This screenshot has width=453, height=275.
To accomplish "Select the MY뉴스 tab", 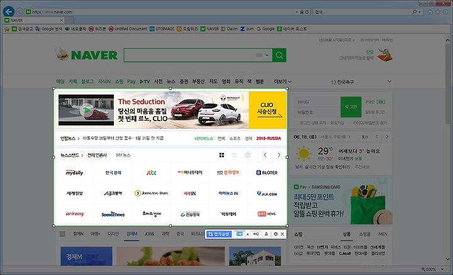I will coord(123,155).
